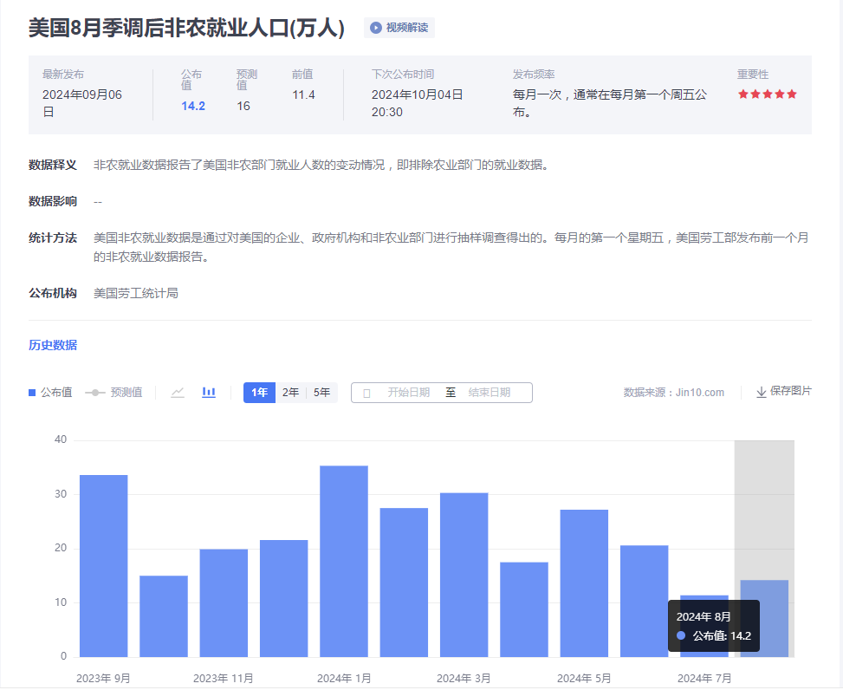843x690 pixels.
Task: Toggle the 预测值 legend series
Action: click(x=113, y=393)
